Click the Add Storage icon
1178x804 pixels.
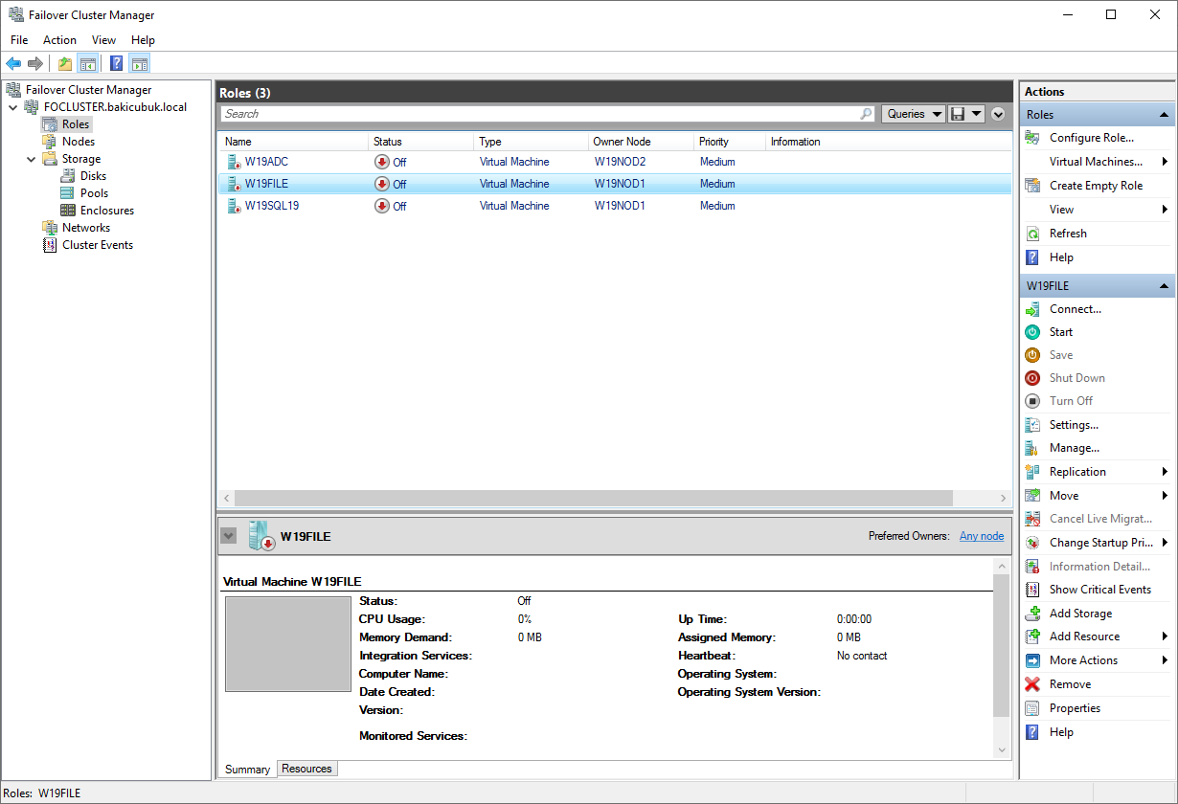tap(1032, 614)
